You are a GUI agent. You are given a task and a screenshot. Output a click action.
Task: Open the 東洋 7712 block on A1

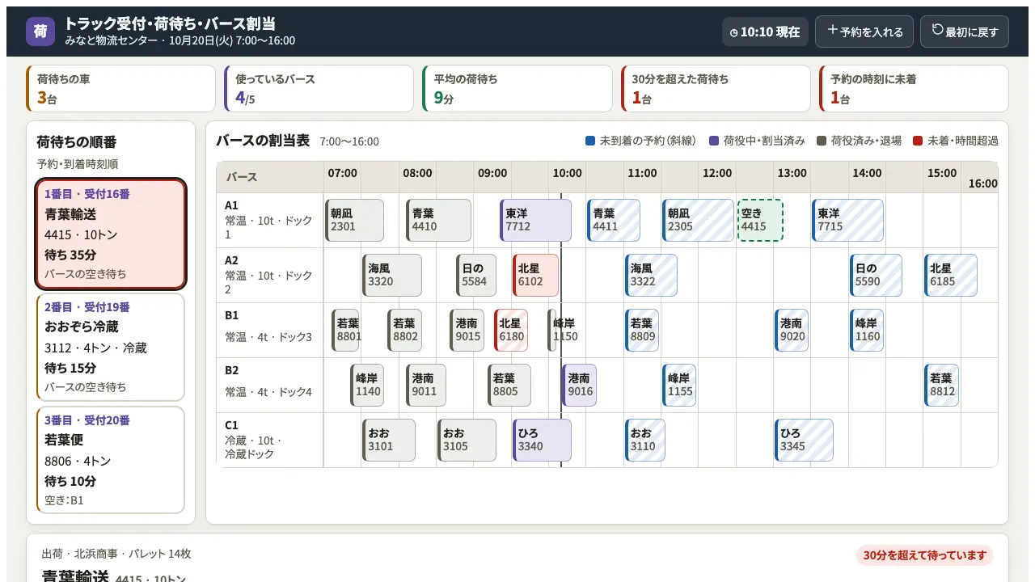coord(535,220)
